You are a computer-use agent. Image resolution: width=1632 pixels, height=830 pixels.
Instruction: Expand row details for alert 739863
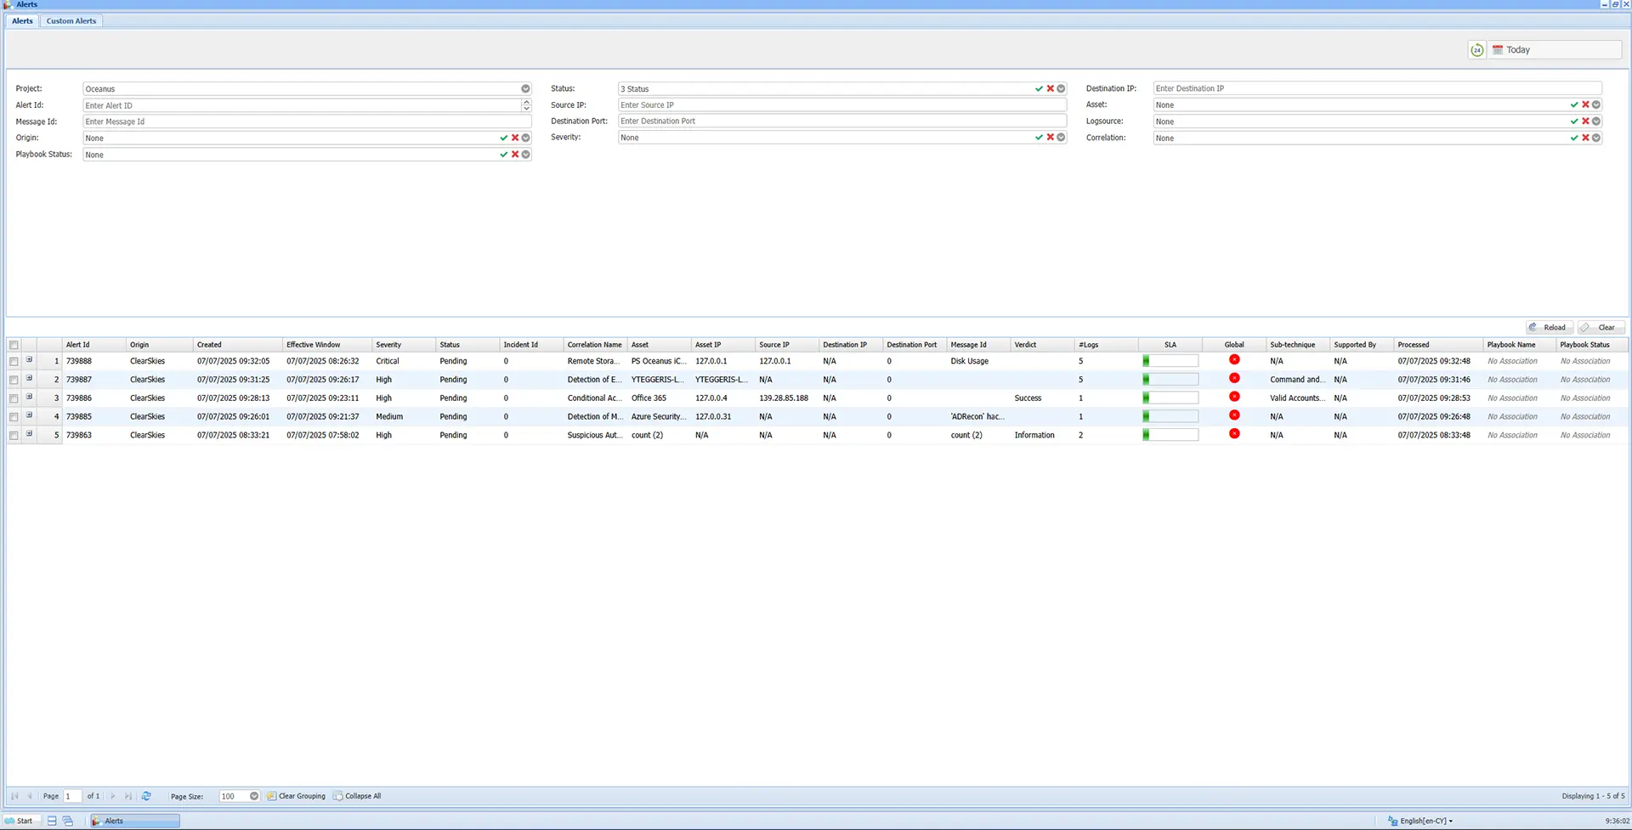pyautogui.click(x=29, y=434)
